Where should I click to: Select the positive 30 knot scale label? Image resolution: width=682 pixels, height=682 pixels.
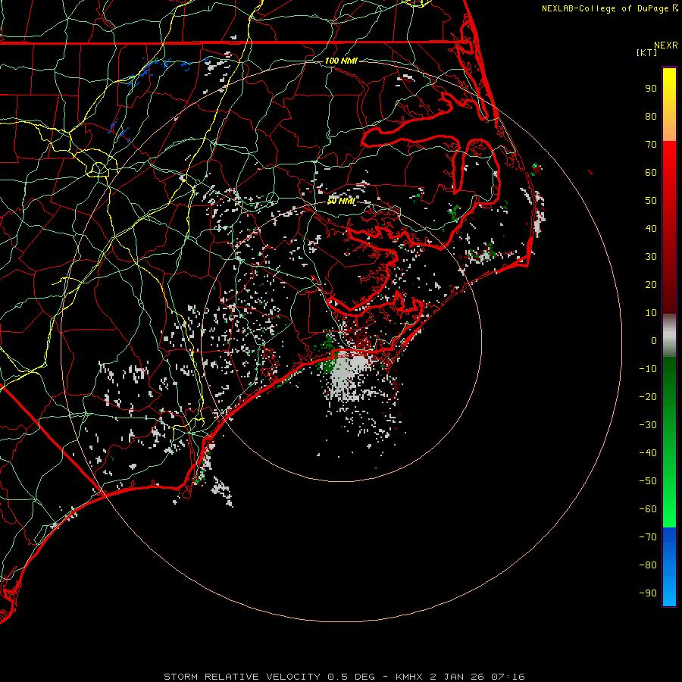click(651, 257)
